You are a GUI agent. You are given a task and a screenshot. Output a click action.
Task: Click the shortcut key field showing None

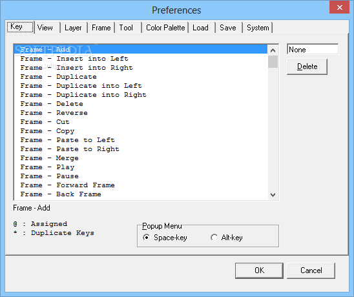313,50
